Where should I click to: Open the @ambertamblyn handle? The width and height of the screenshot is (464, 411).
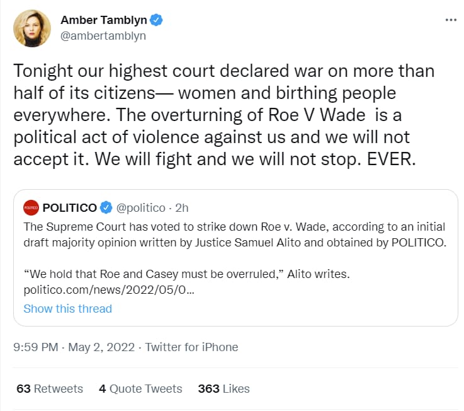(103, 35)
